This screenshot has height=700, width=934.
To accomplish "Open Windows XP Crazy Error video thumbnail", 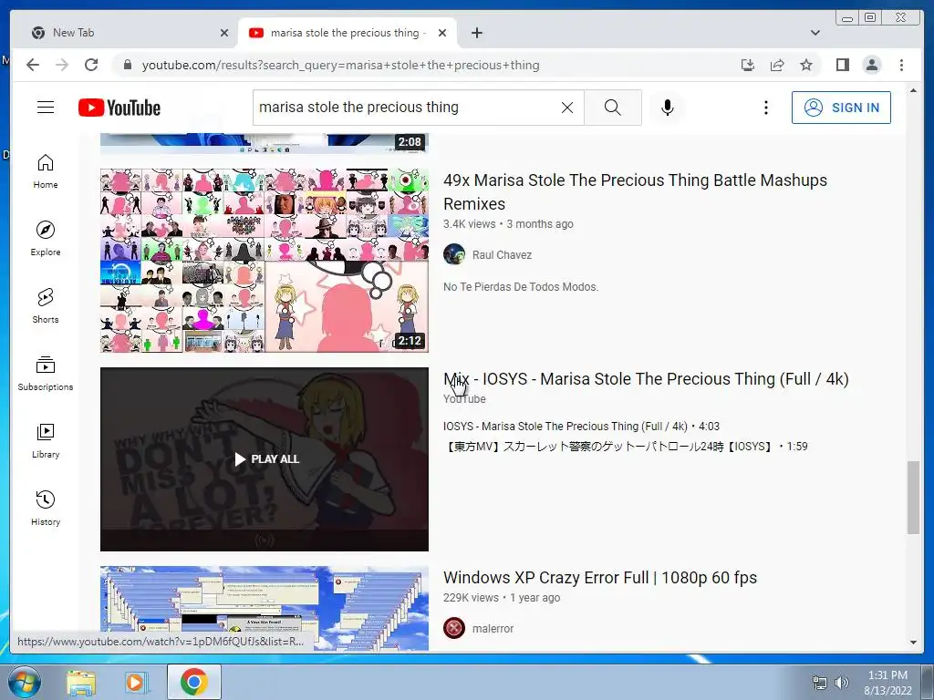I will [x=264, y=608].
